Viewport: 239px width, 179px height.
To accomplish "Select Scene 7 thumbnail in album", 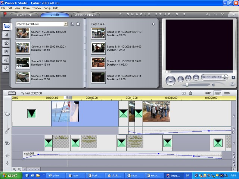I will [98, 63].
